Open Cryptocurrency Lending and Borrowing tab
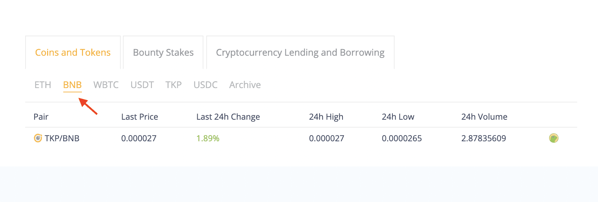598x202 pixels. pyautogui.click(x=300, y=52)
